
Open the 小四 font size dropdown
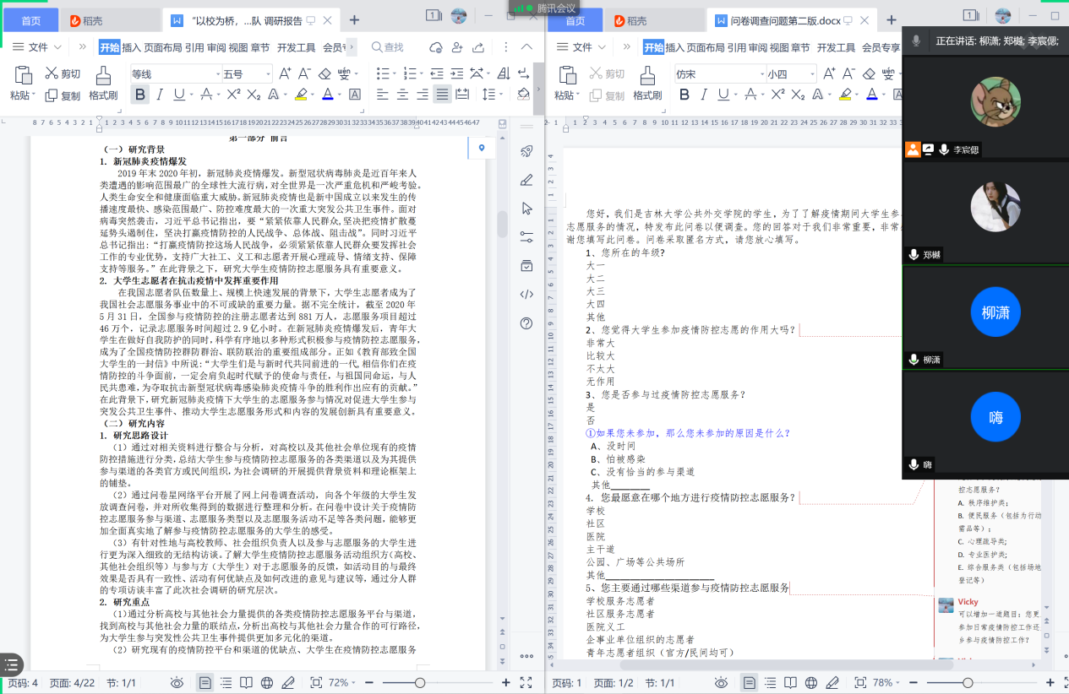810,74
